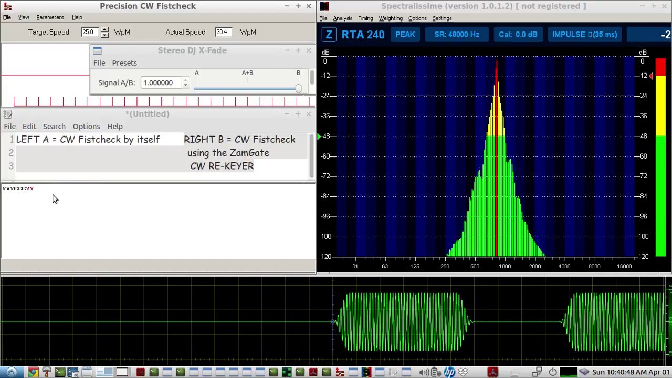Open Options menu in Spectralissime
The height and width of the screenshot is (378, 672).
tap(417, 18)
